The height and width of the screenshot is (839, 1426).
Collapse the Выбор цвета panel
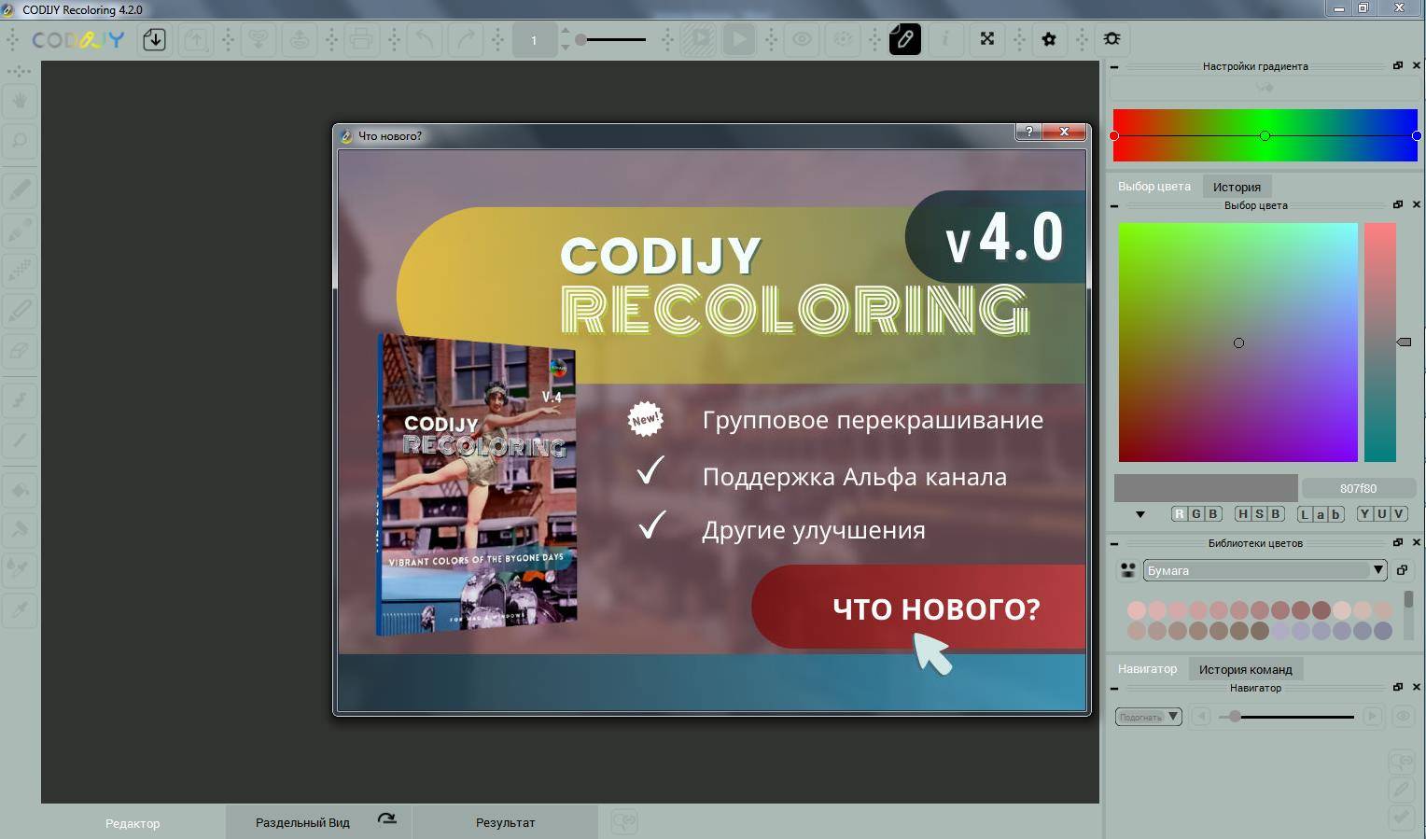click(x=1114, y=205)
